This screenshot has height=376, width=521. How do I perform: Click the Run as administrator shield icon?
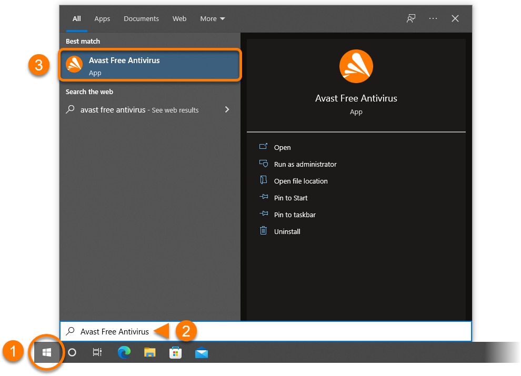point(263,164)
